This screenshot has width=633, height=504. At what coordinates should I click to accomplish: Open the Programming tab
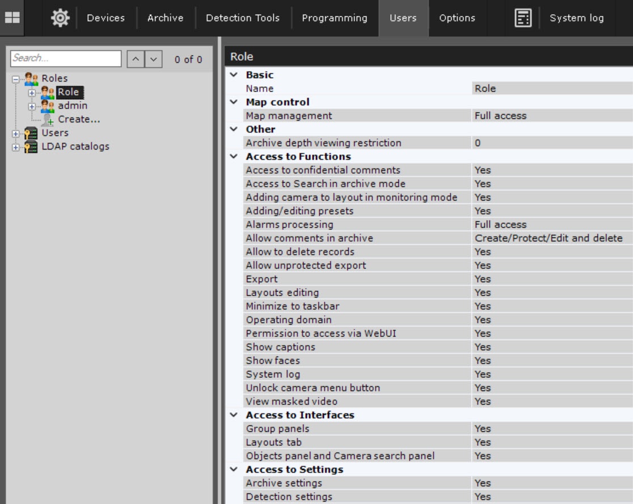pos(334,18)
